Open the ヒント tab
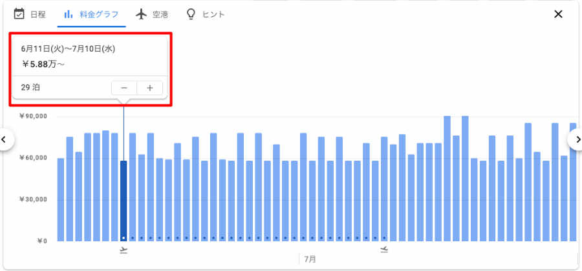Screen dimensions: 582x271 tap(206, 14)
